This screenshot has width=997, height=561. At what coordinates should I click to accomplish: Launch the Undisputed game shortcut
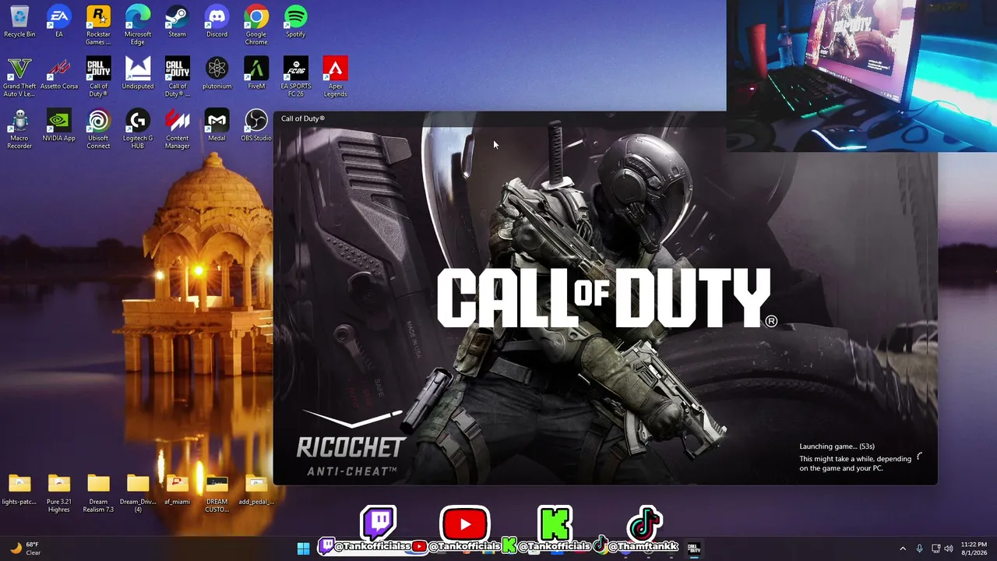[138, 74]
